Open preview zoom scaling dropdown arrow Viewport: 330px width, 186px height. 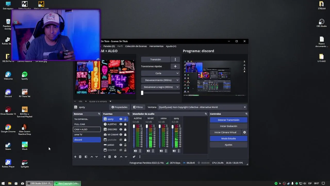tap(110, 102)
